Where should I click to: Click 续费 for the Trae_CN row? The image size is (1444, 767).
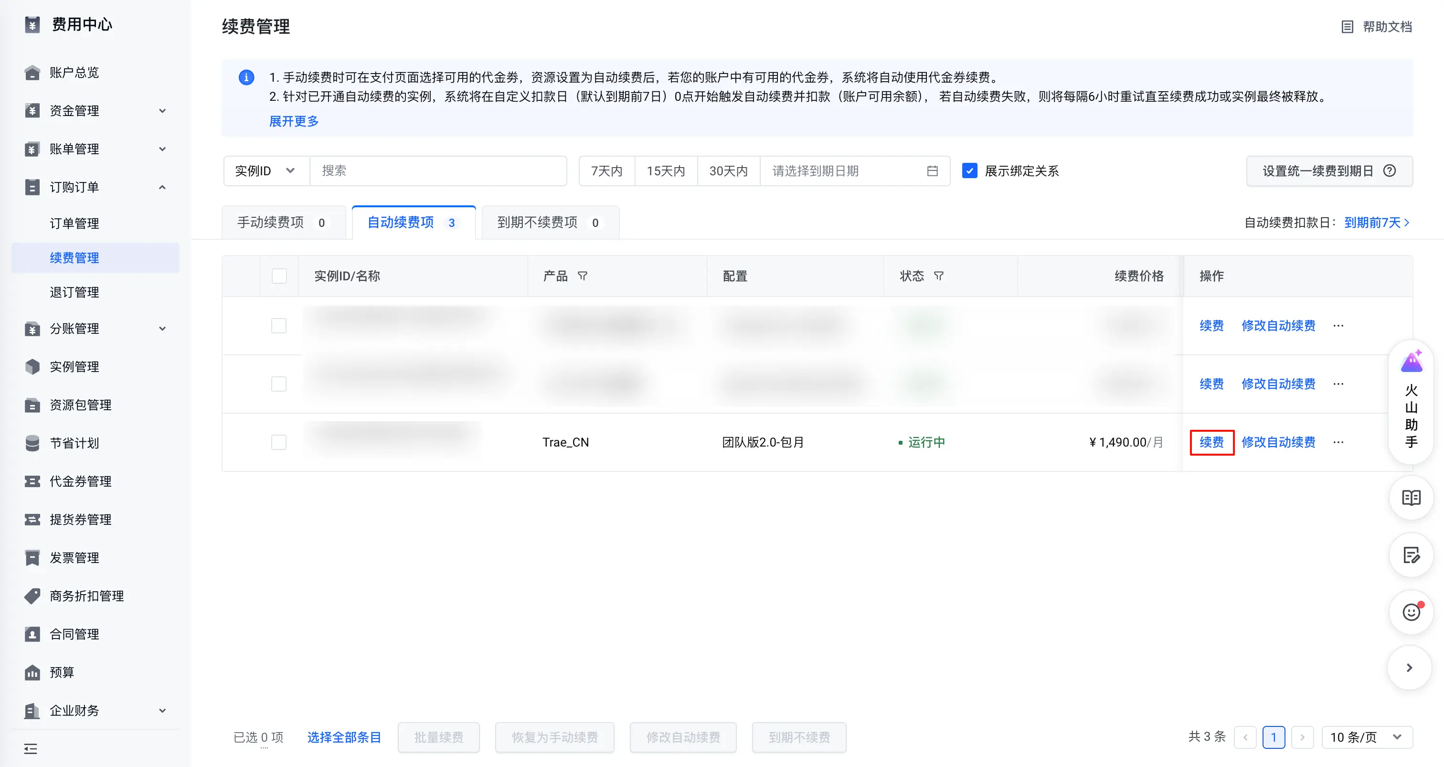point(1211,442)
